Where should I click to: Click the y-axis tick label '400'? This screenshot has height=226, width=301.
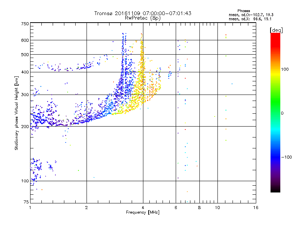(x=25, y=72)
